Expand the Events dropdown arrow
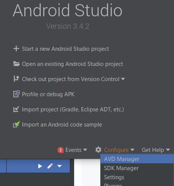 point(85,150)
